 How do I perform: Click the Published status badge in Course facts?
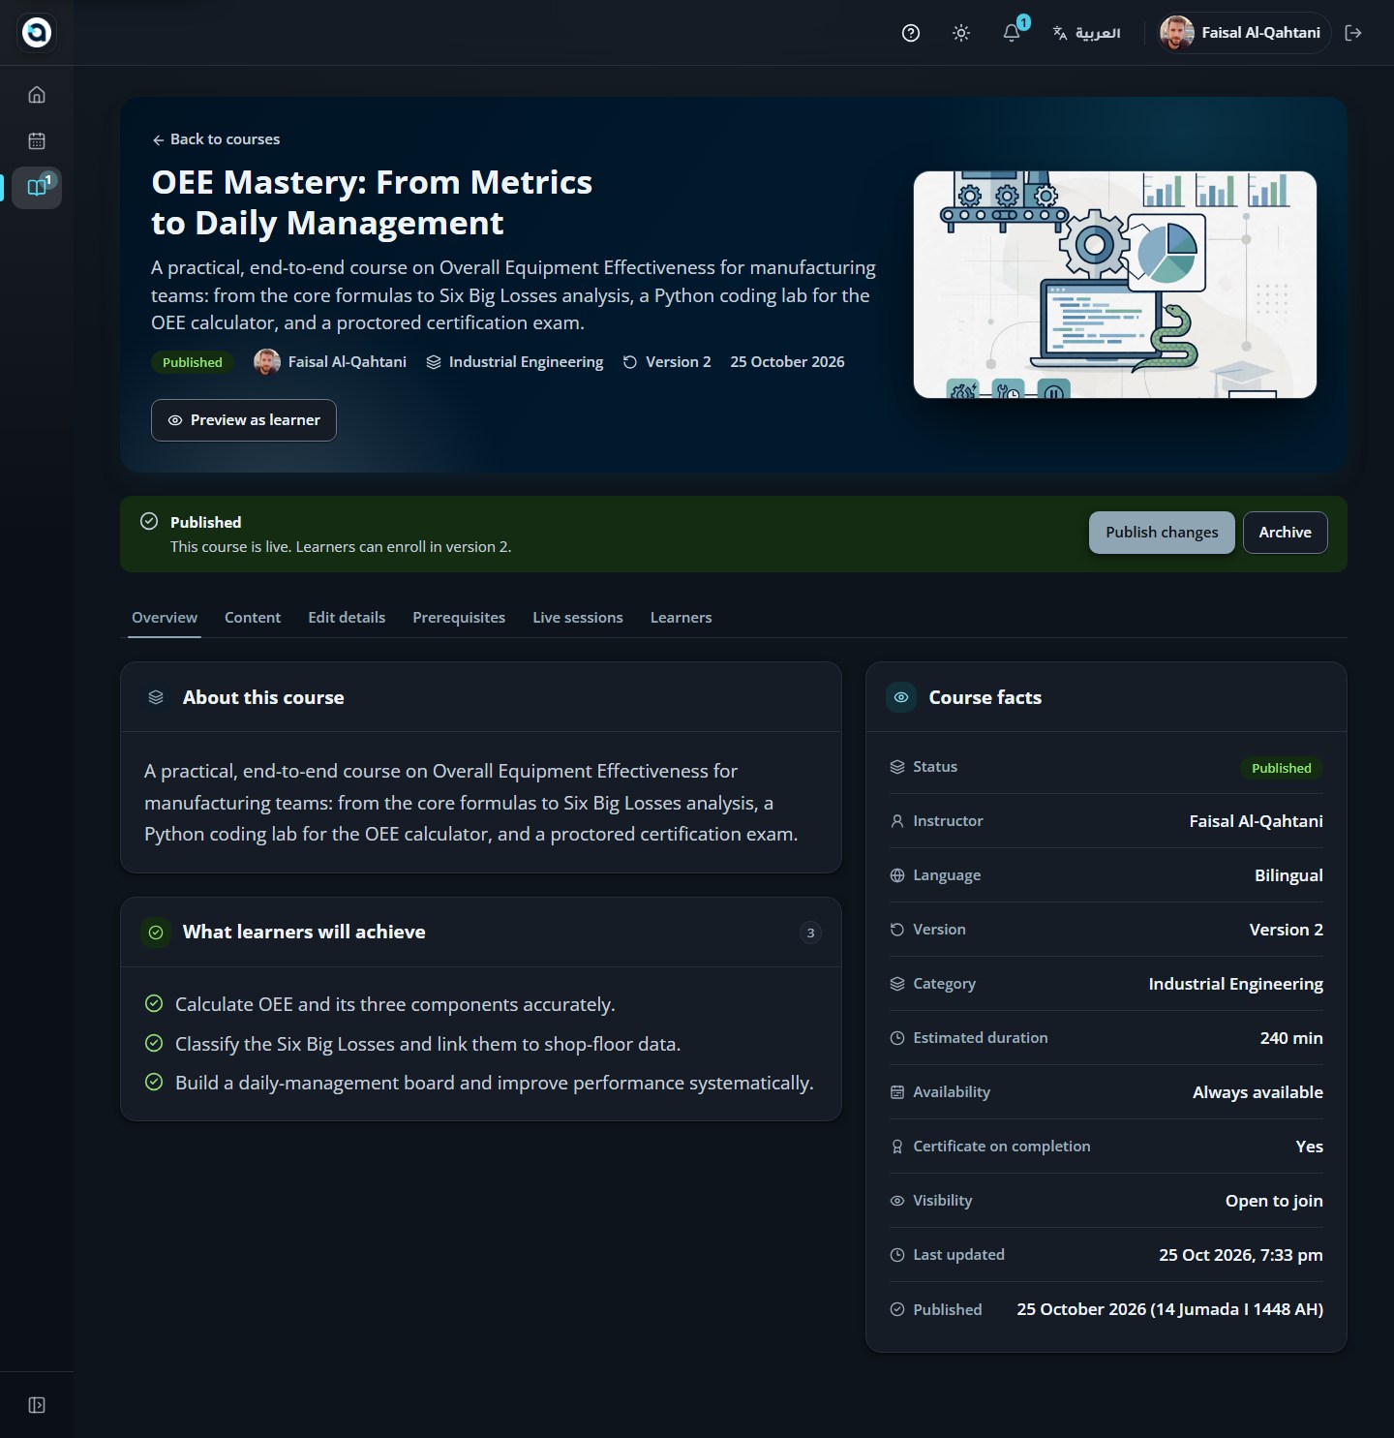point(1282,768)
